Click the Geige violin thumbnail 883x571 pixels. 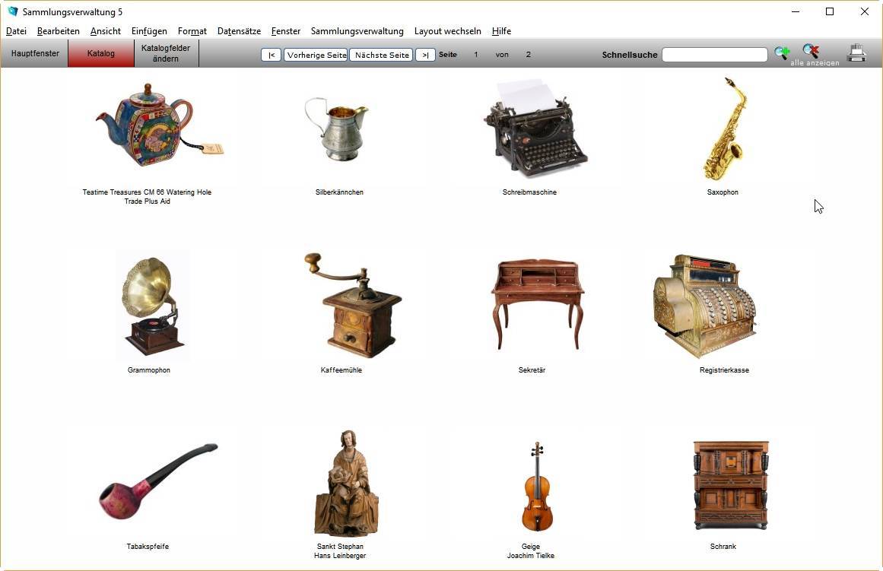click(x=537, y=487)
